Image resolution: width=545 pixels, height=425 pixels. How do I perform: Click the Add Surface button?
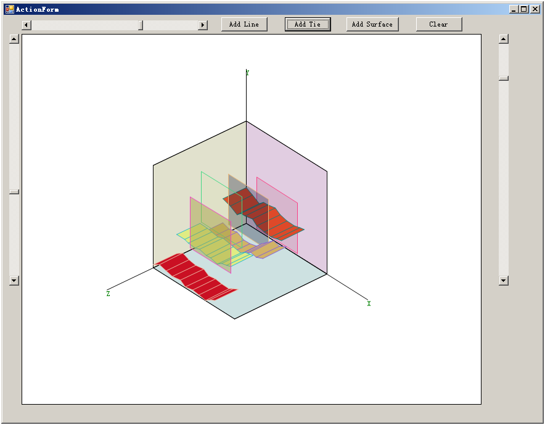click(372, 24)
